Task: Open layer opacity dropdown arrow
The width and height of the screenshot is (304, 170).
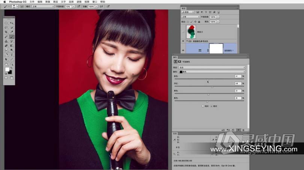Action: tap(218, 17)
